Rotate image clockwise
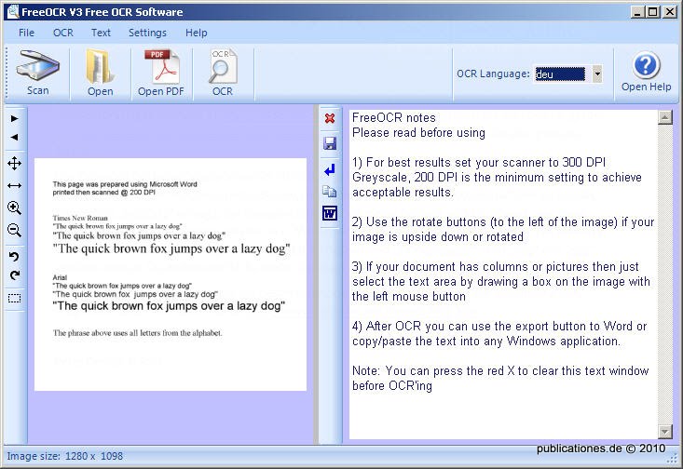Image resolution: width=683 pixels, height=469 pixels. (x=14, y=275)
